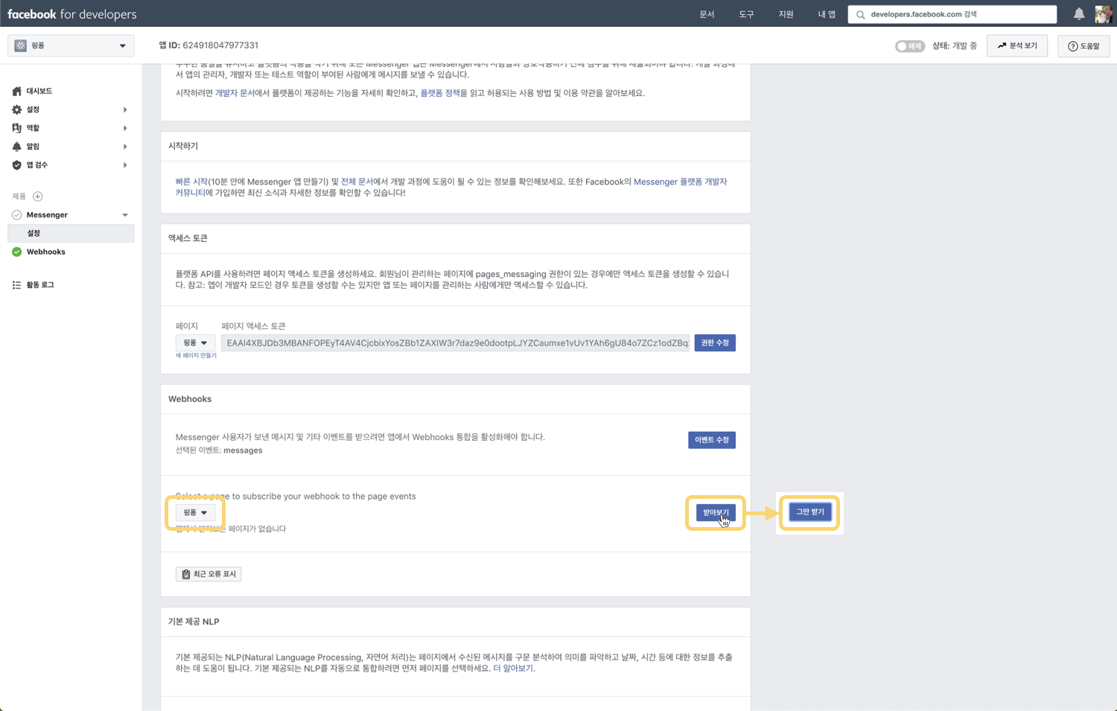Open the 문서 top menu
1117x711 pixels.
707,14
